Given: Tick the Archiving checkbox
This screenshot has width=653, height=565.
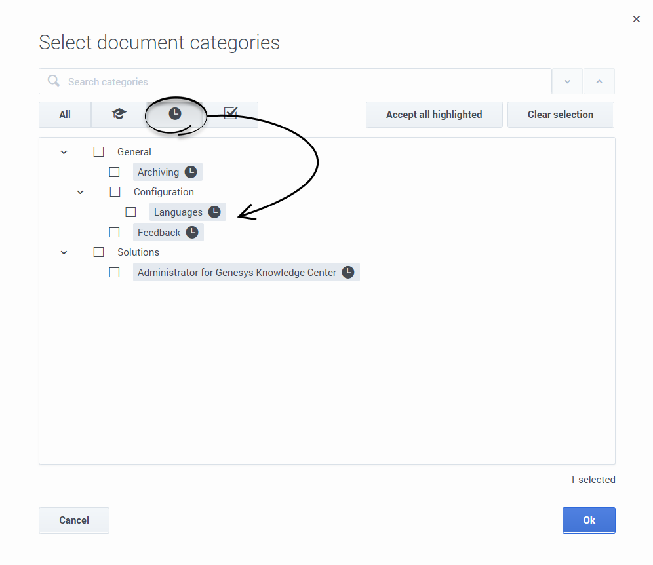Looking at the screenshot, I should [115, 172].
